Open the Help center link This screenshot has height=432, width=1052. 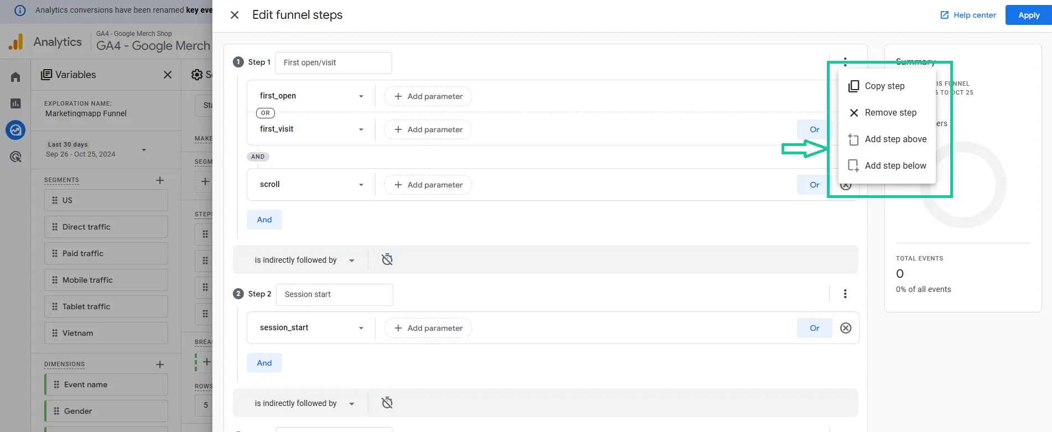(968, 15)
